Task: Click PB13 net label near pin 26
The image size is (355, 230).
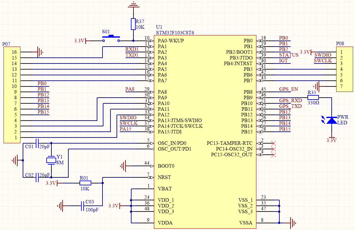Action: tap(284, 118)
